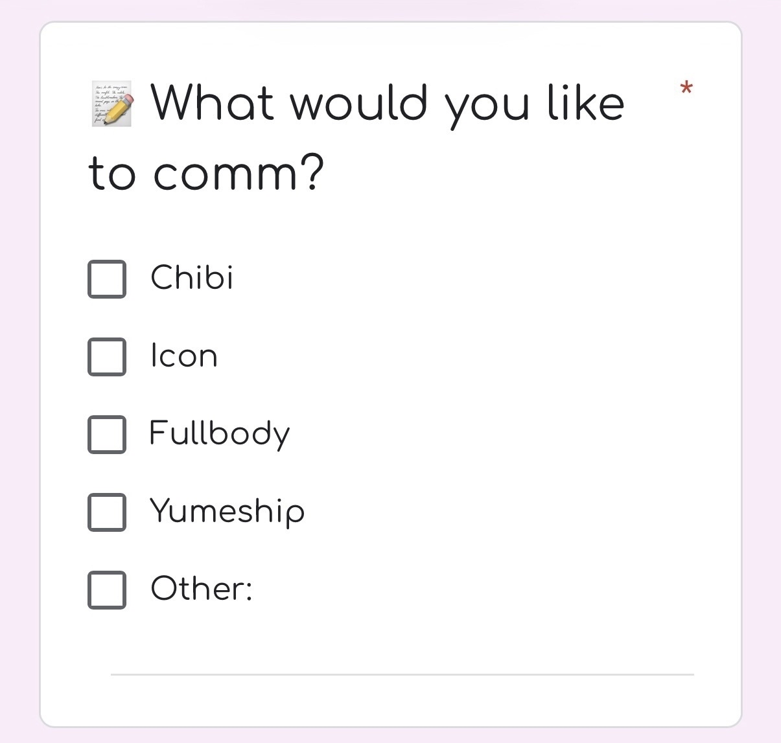Click the Chibi option label
781x743 pixels.
click(192, 278)
